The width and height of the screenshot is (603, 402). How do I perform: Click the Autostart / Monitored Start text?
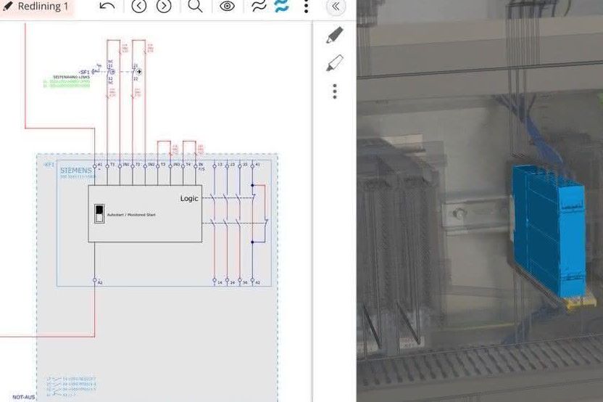point(131,215)
